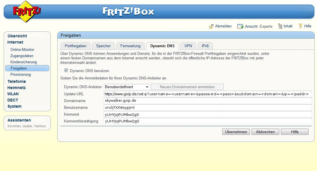Select the Dynamic DNS tab
Screen dimensions: 317x171
[x=162, y=46]
